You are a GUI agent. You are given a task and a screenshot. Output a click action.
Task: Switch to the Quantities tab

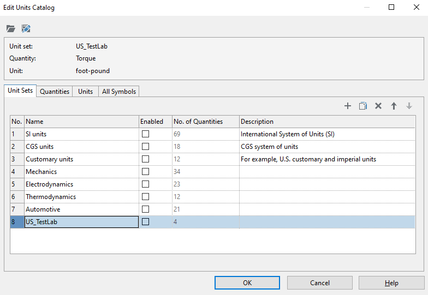(55, 92)
